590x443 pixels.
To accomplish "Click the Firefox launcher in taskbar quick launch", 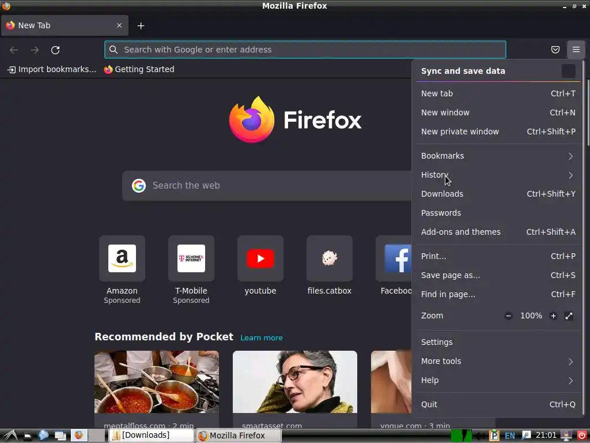I will 79,436.
